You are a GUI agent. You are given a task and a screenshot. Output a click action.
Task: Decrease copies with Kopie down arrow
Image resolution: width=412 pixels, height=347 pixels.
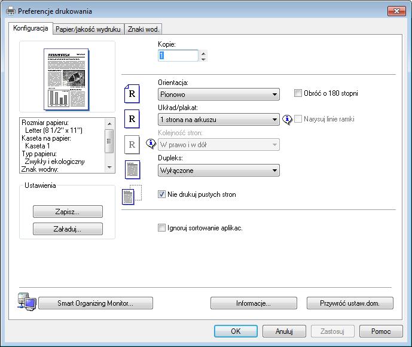(203, 59)
